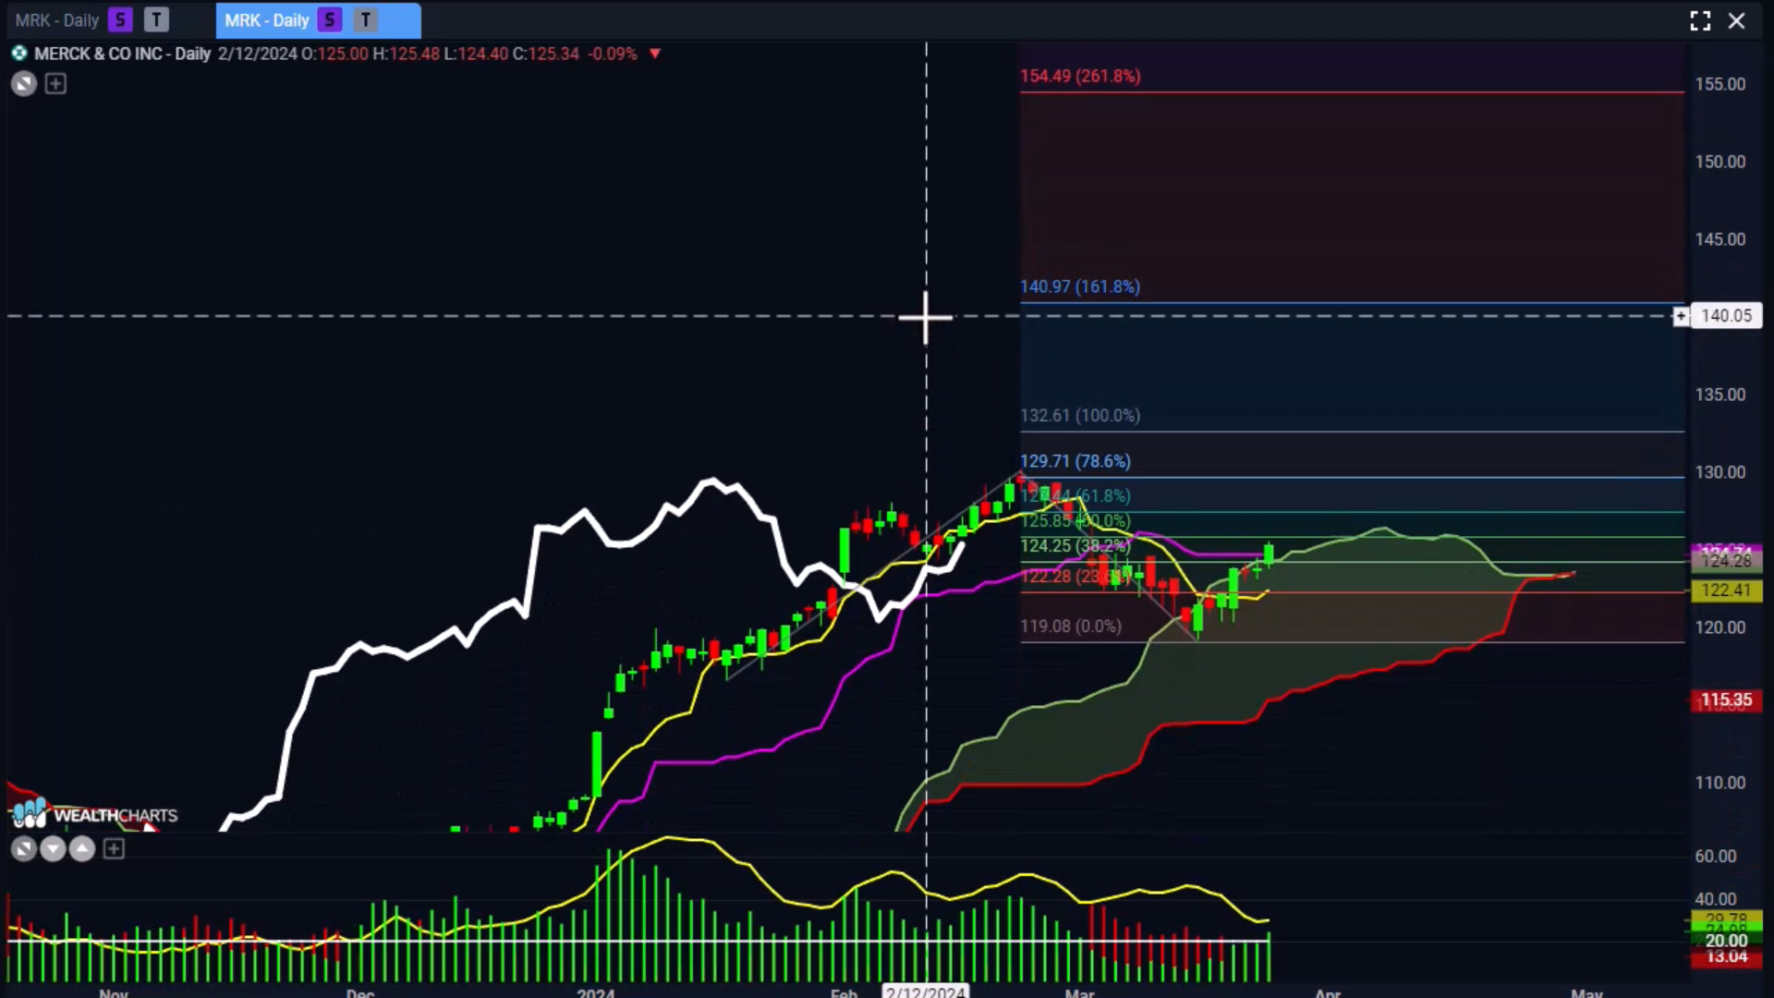Click the 110.00 price axis label
The image size is (1774, 998).
click(1719, 783)
